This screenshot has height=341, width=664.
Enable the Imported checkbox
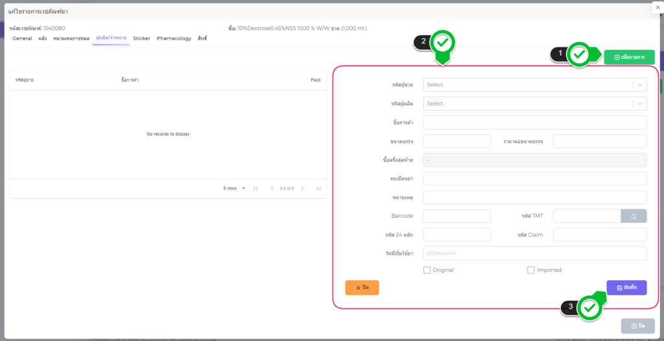pyautogui.click(x=530, y=270)
